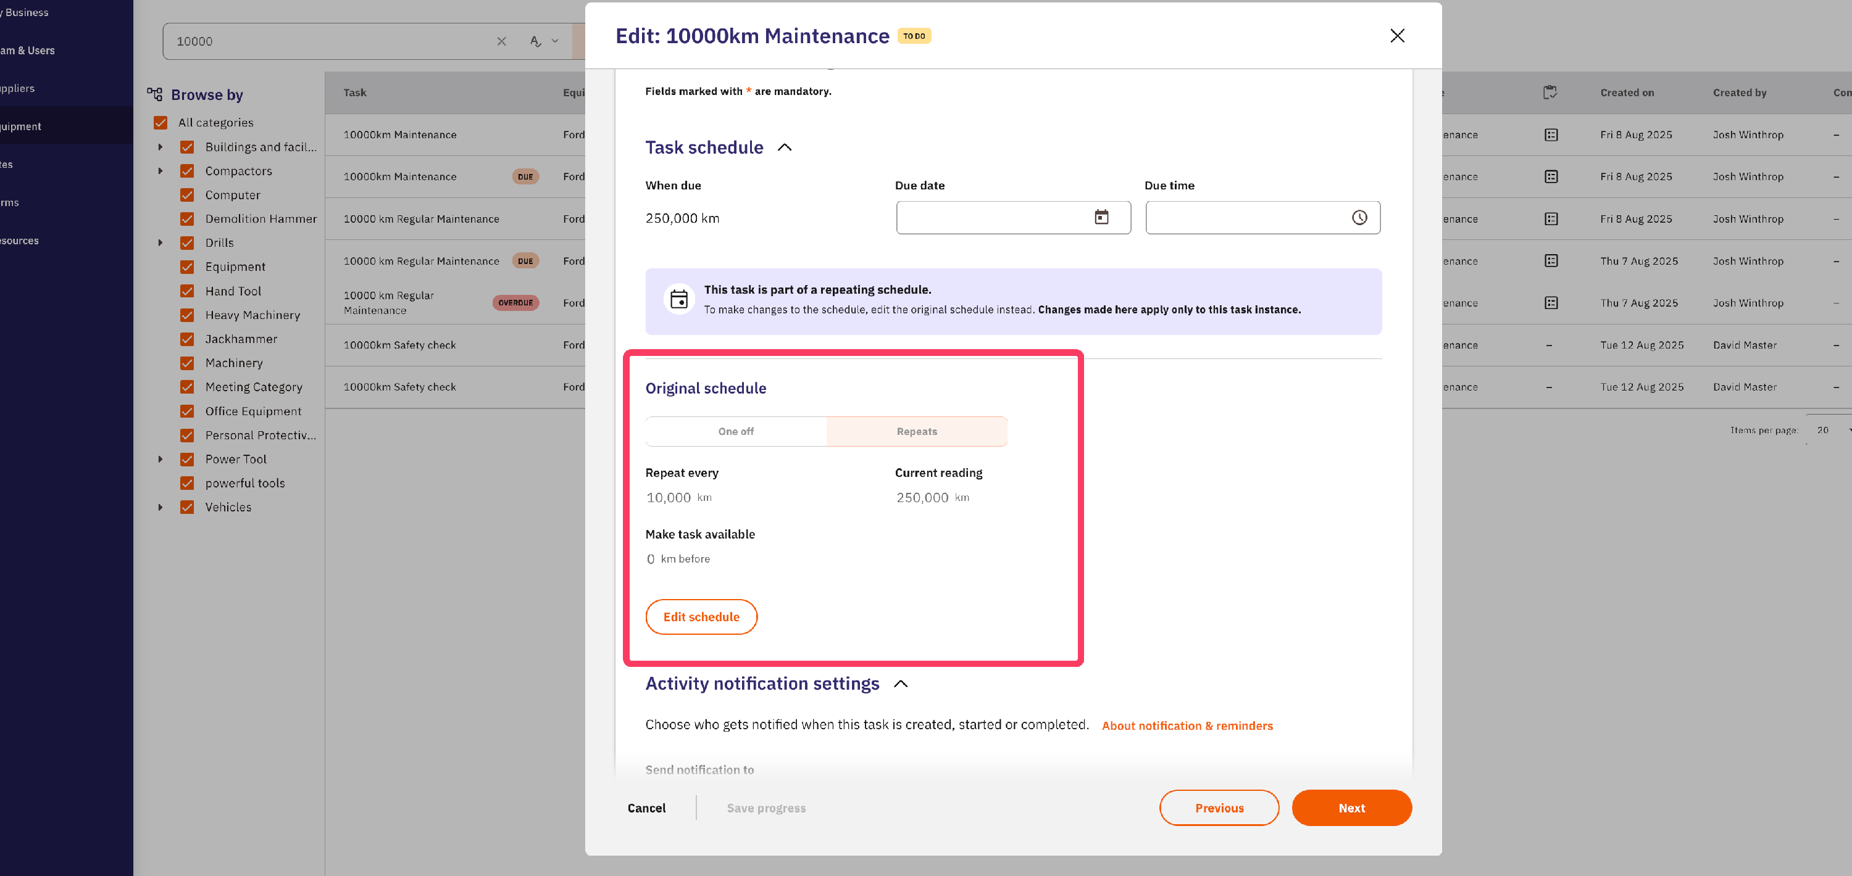This screenshot has width=1852, height=876.
Task: Open the Items per page dropdown
Action: 1830,430
